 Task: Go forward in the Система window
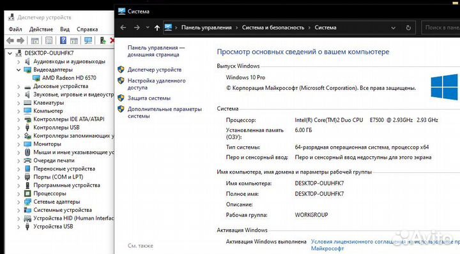pyautogui.click(x=137, y=27)
